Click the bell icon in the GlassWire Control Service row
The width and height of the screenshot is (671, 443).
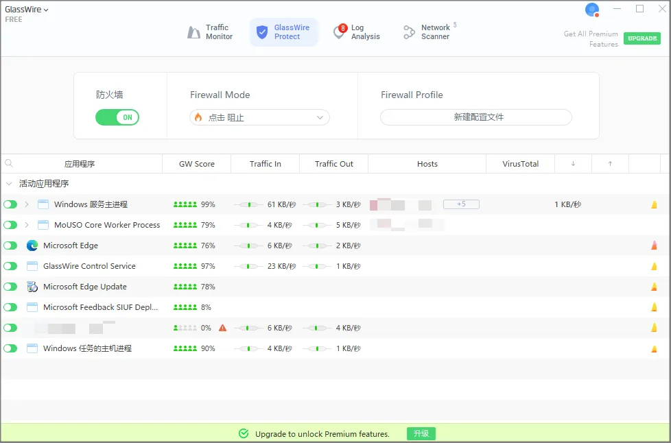(x=654, y=266)
